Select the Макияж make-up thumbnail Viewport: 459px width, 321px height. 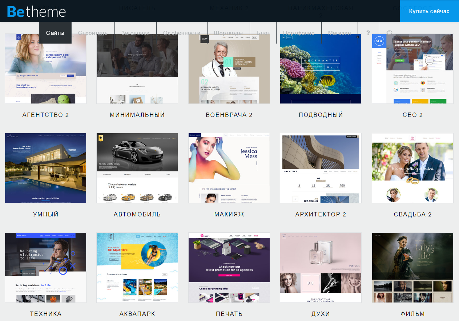tap(229, 168)
